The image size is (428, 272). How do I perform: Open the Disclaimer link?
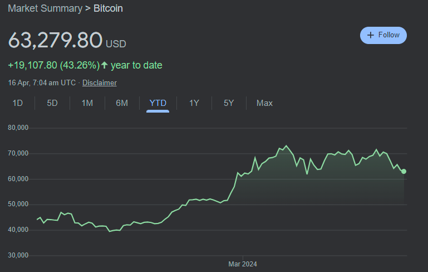[x=100, y=83]
